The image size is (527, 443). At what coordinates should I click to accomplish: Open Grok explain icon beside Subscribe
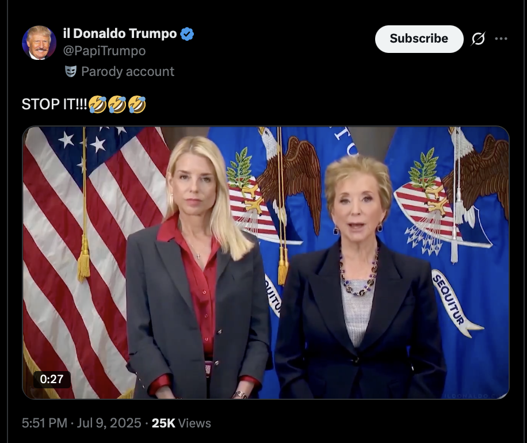pos(478,39)
